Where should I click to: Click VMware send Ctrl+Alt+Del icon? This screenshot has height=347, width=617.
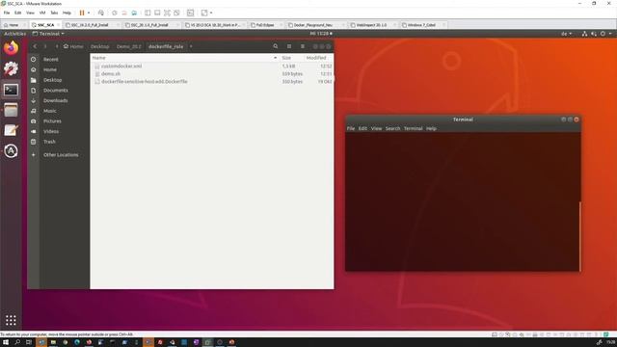tap(101, 13)
